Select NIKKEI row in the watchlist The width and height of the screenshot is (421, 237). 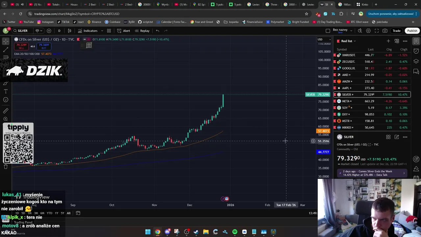[372, 127]
